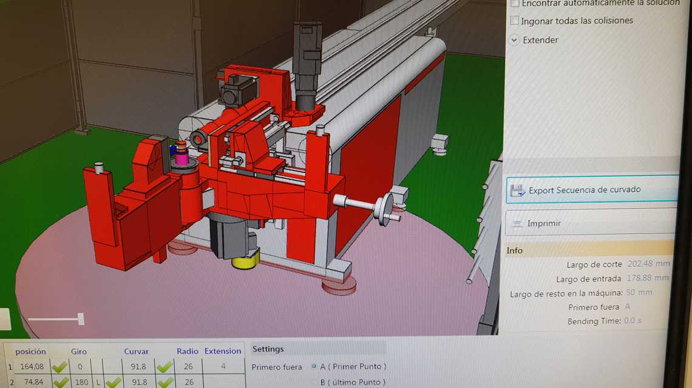
Task: Click the Curvar column header
Action: [136, 352]
